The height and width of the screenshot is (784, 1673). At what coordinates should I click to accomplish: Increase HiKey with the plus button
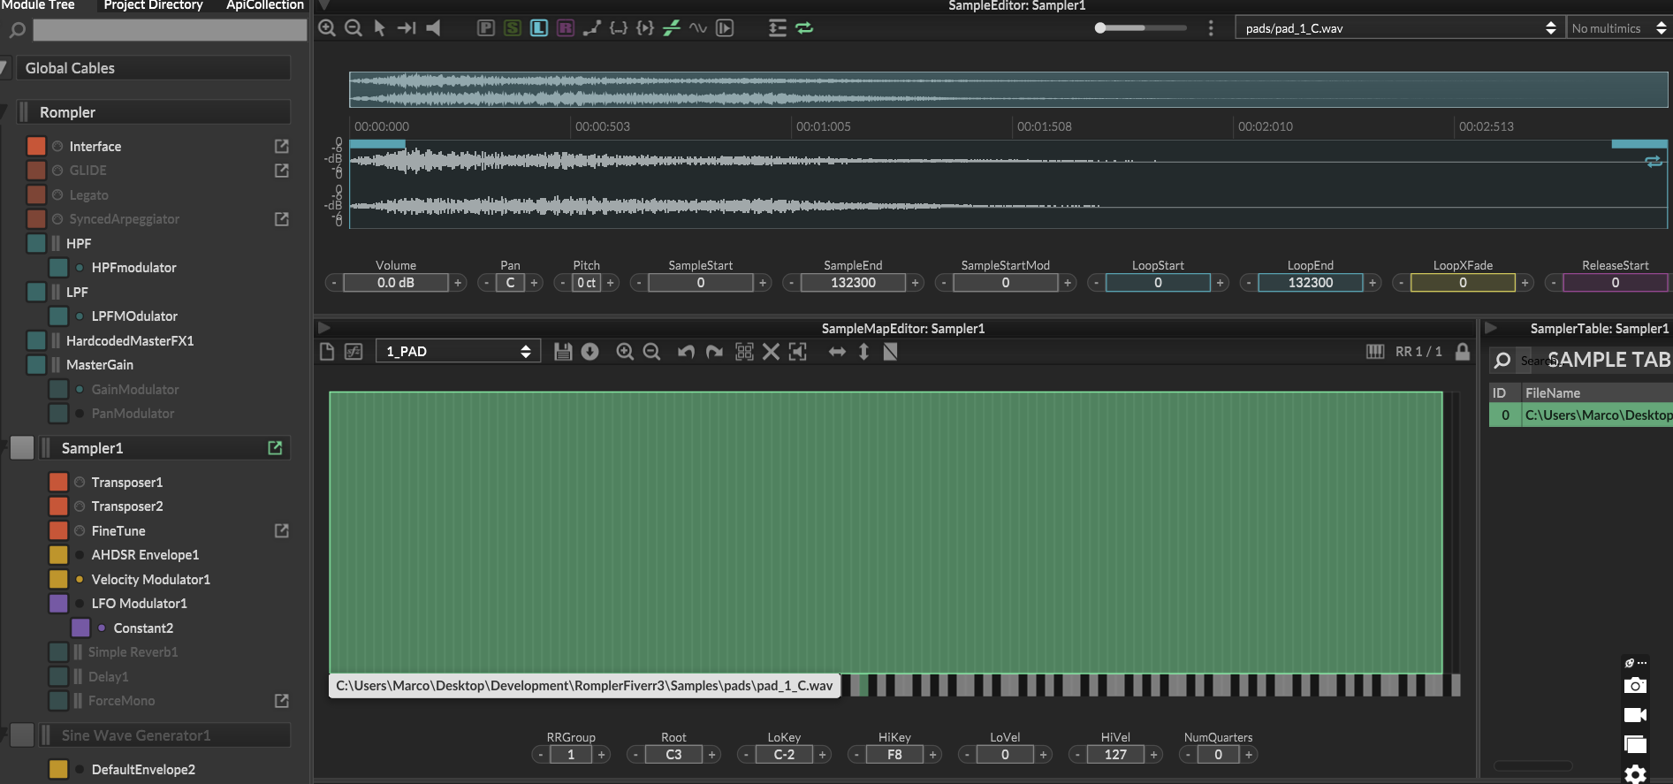point(932,755)
